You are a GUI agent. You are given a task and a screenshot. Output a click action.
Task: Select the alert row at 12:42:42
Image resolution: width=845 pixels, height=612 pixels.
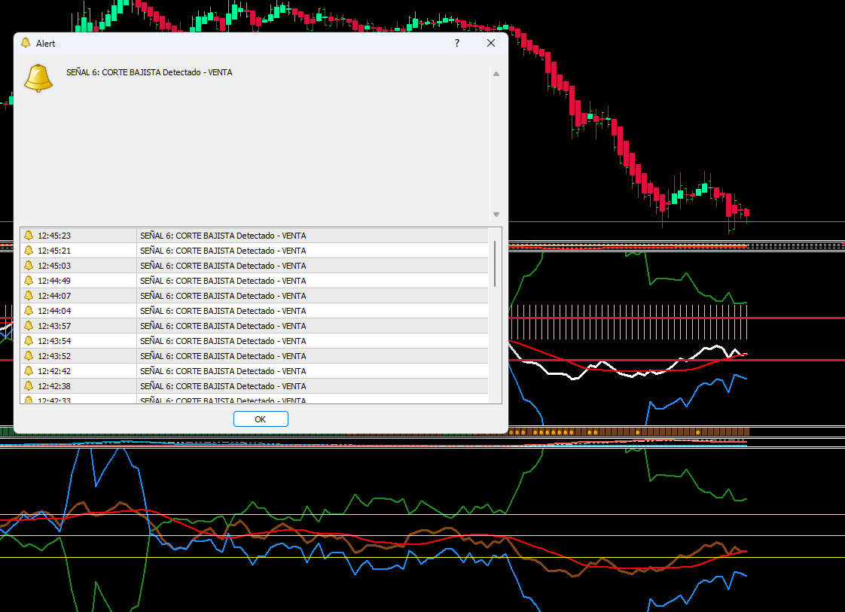pyautogui.click(x=255, y=371)
